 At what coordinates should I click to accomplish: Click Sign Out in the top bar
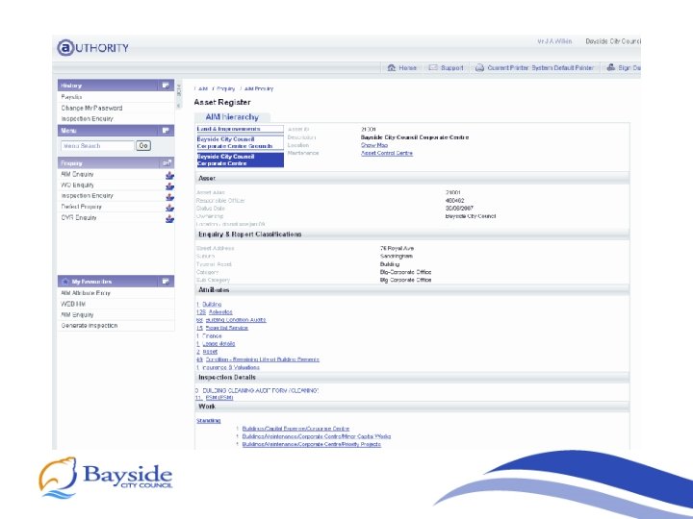(623, 67)
